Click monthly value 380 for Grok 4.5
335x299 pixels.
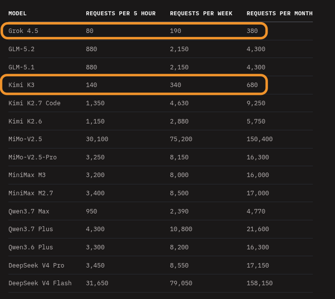[252, 31]
